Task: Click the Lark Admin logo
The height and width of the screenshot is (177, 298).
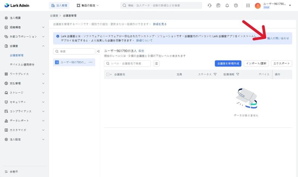Action: (x=17, y=6)
